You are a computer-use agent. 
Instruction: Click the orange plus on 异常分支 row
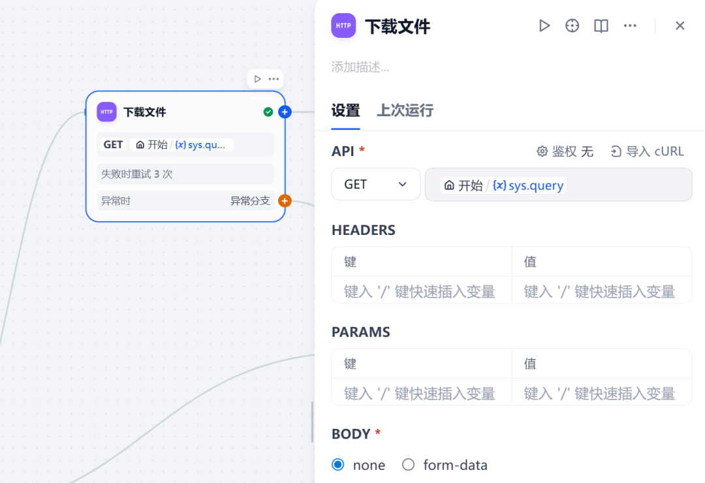pyautogui.click(x=284, y=200)
